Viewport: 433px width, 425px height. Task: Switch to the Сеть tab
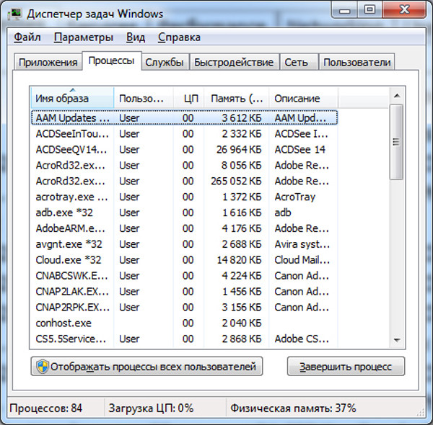point(296,62)
